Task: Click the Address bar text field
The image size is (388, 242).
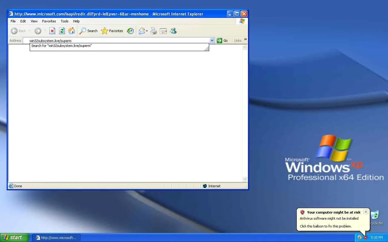Action: click(116, 41)
